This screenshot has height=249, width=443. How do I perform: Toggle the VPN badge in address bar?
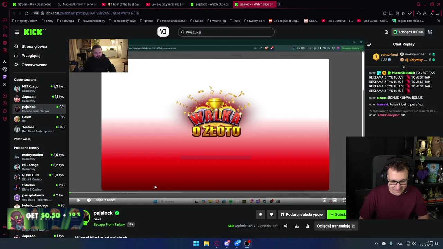pos(36,13)
